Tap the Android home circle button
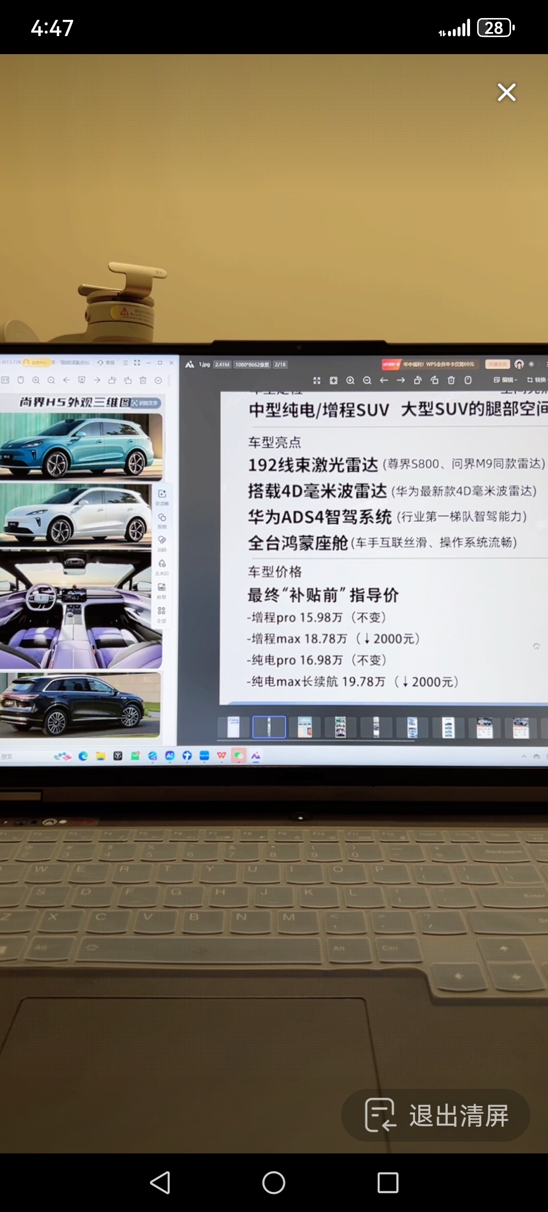 tap(274, 1182)
